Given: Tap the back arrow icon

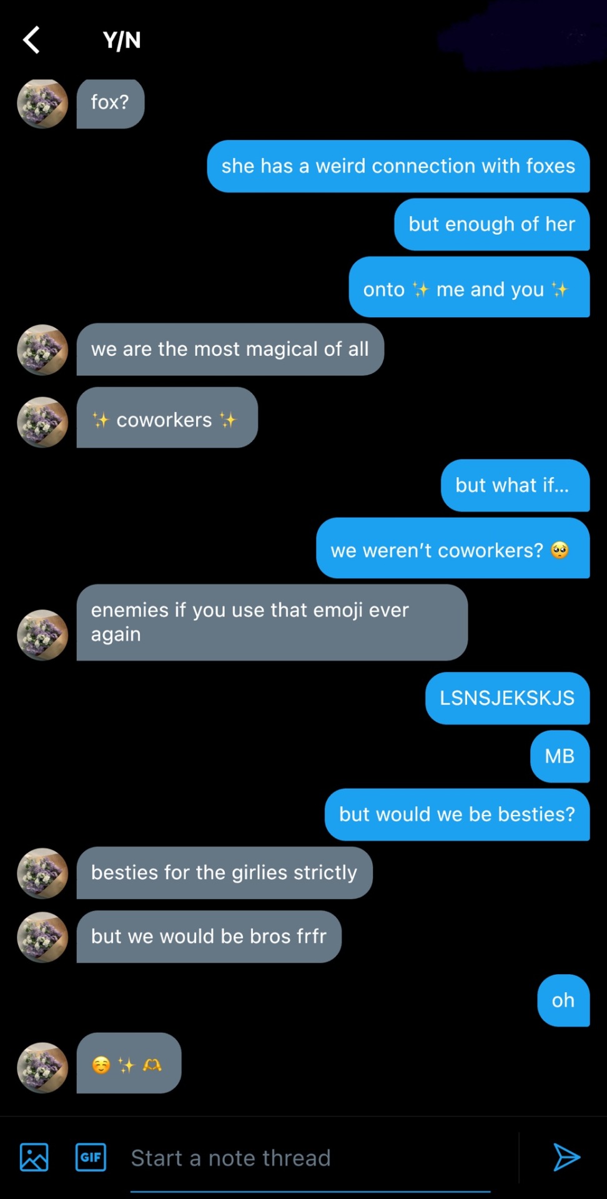Looking at the screenshot, I should coord(31,40).
